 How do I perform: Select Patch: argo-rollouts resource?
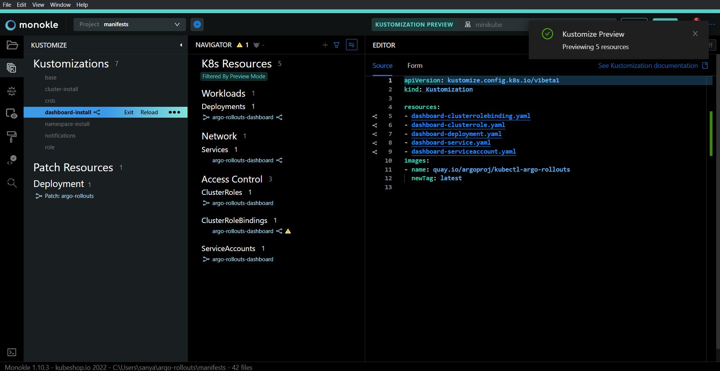click(x=69, y=196)
